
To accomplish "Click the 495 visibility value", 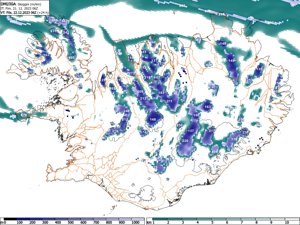I will 71,58.
